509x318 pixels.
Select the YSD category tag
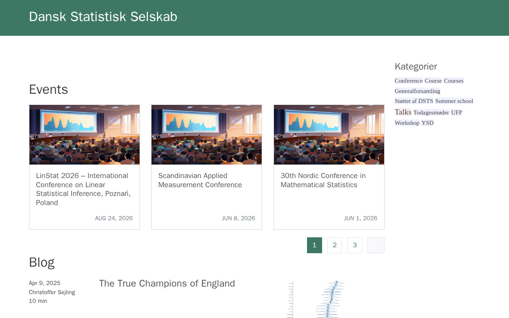tap(427, 123)
